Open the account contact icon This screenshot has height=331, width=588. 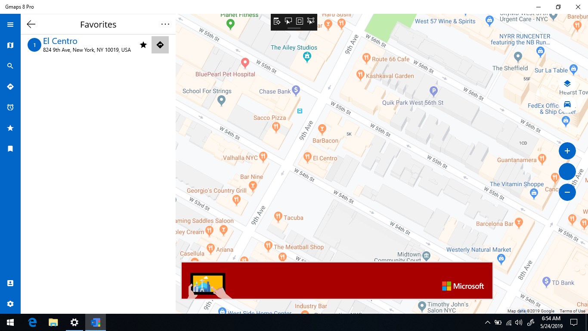(10, 283)
